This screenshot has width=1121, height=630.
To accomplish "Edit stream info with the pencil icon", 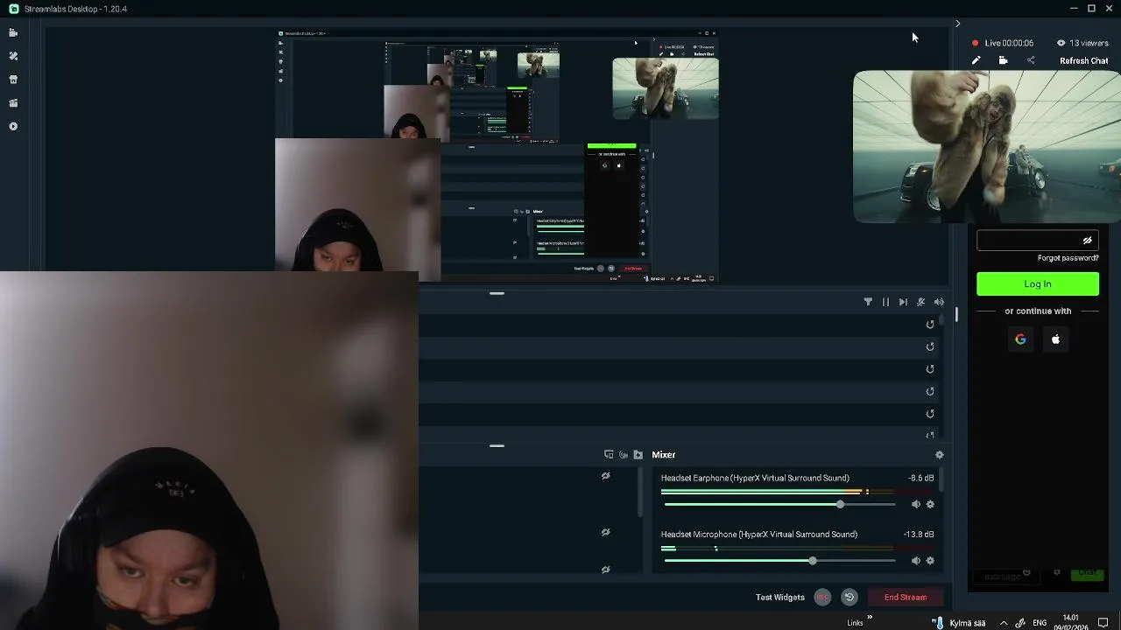I will pos(976,60).
